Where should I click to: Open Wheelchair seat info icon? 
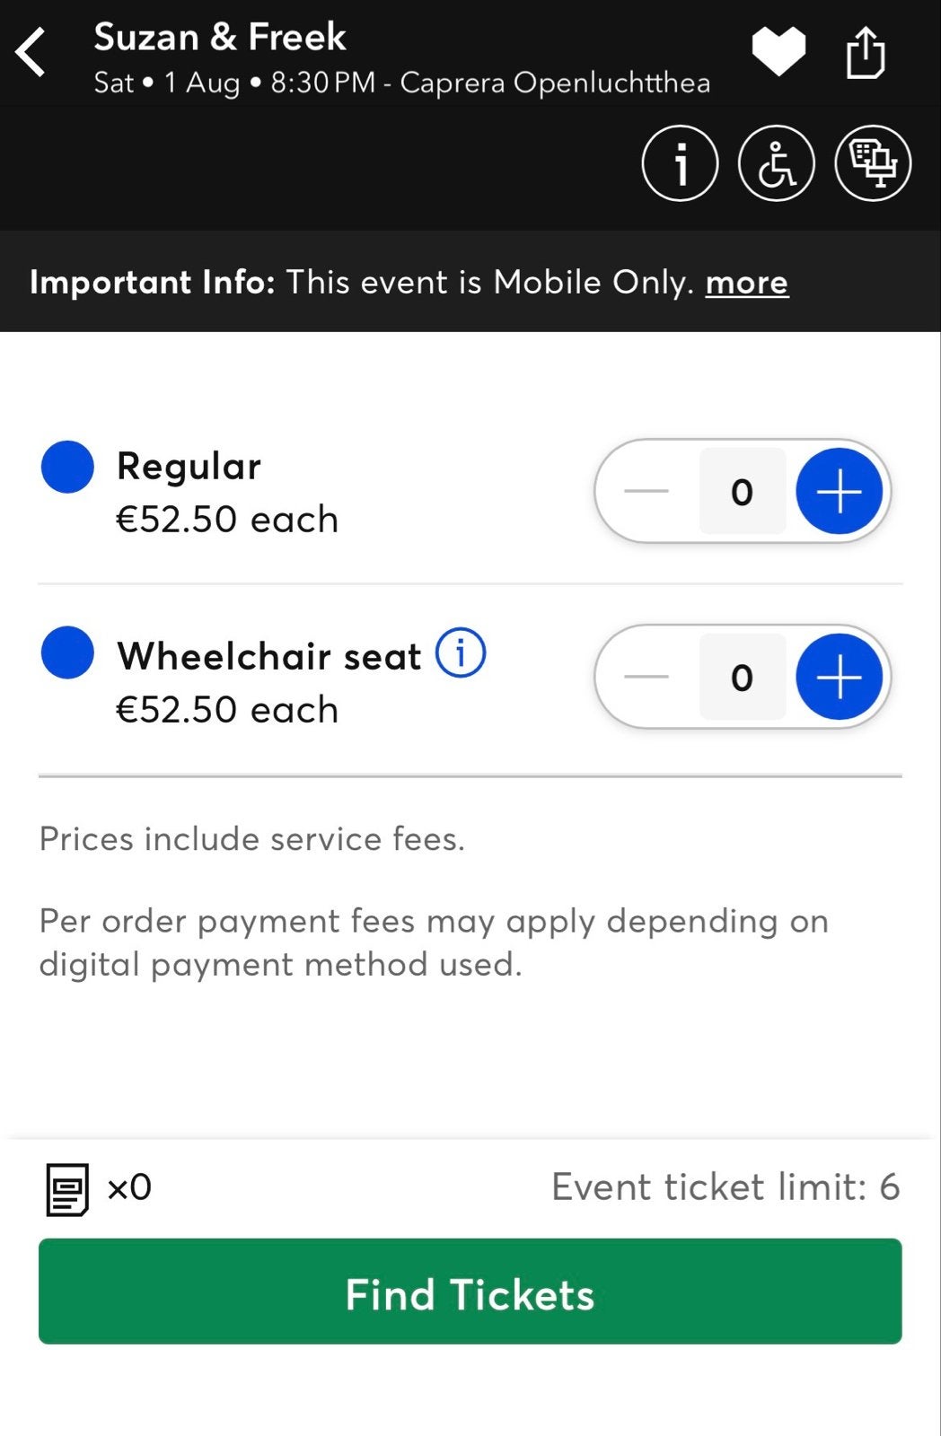[x=461, y=652]
